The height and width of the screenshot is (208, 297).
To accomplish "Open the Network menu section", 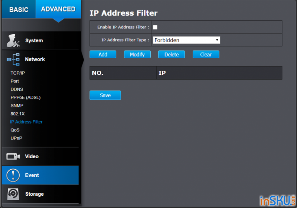I will tap(40, 59).
